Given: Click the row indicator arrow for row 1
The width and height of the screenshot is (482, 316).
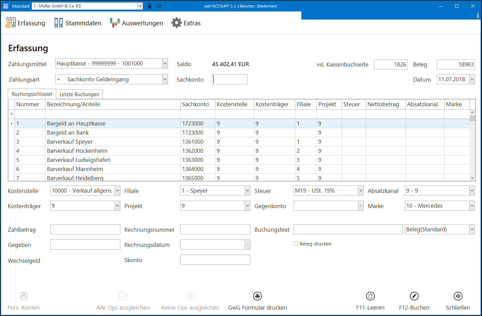Looking at the screenshot, I should [x=11, y=123].
